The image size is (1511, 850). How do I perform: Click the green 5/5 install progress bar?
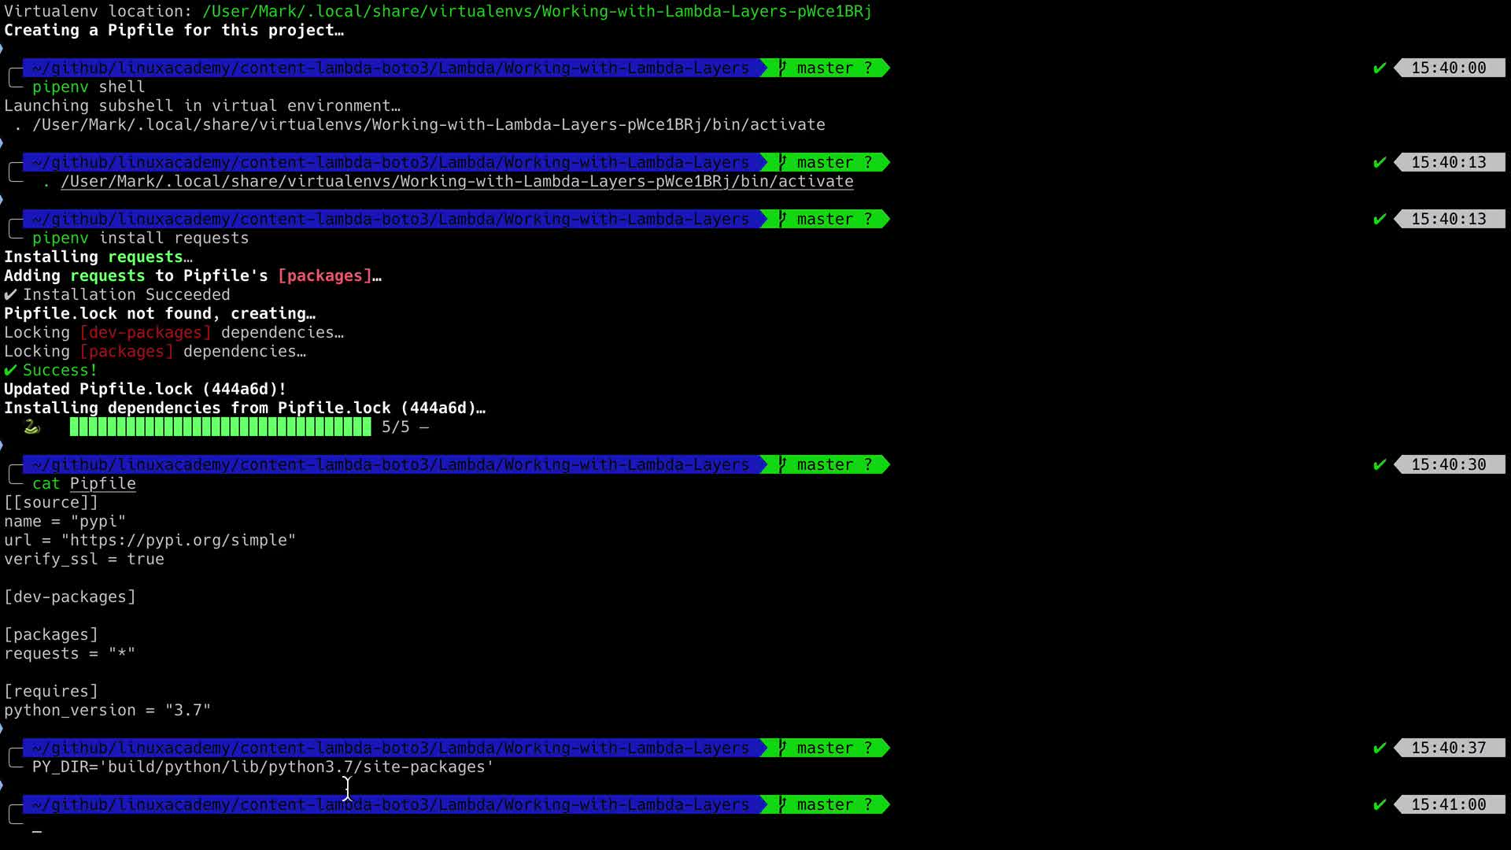point(220,427)
